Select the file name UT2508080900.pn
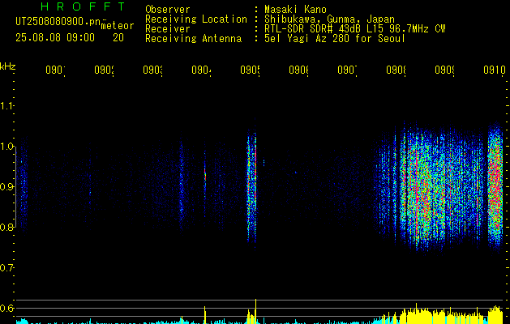 click(58, 22)
